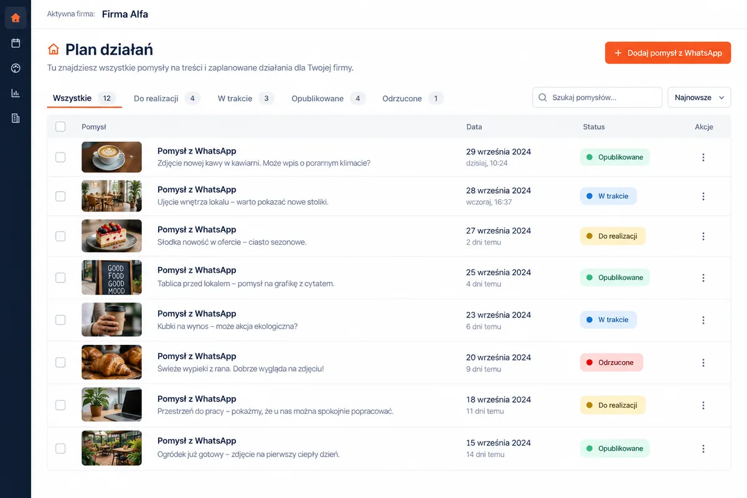Screen dimensions: 747x498
Task: Open the takeaway cup thumbnail
Action: click(x=111, y=320)
